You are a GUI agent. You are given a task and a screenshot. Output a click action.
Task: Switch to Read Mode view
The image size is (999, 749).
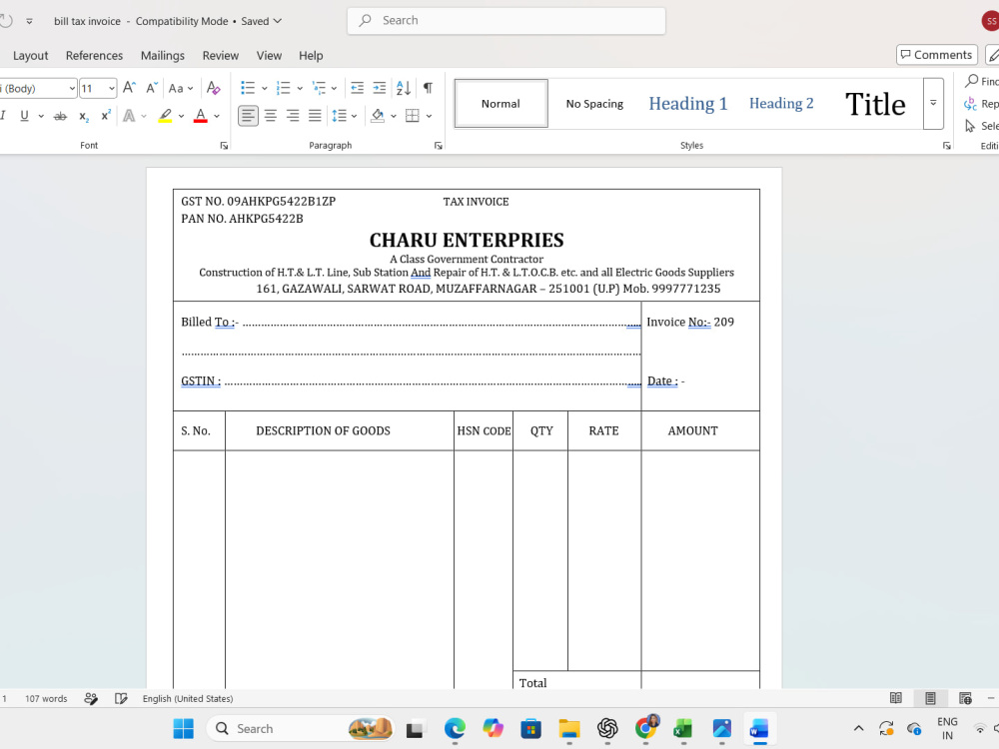[896, 699]
